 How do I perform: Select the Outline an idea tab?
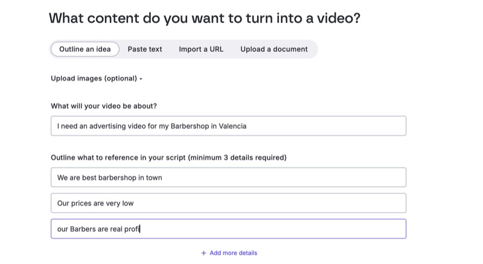85,49
